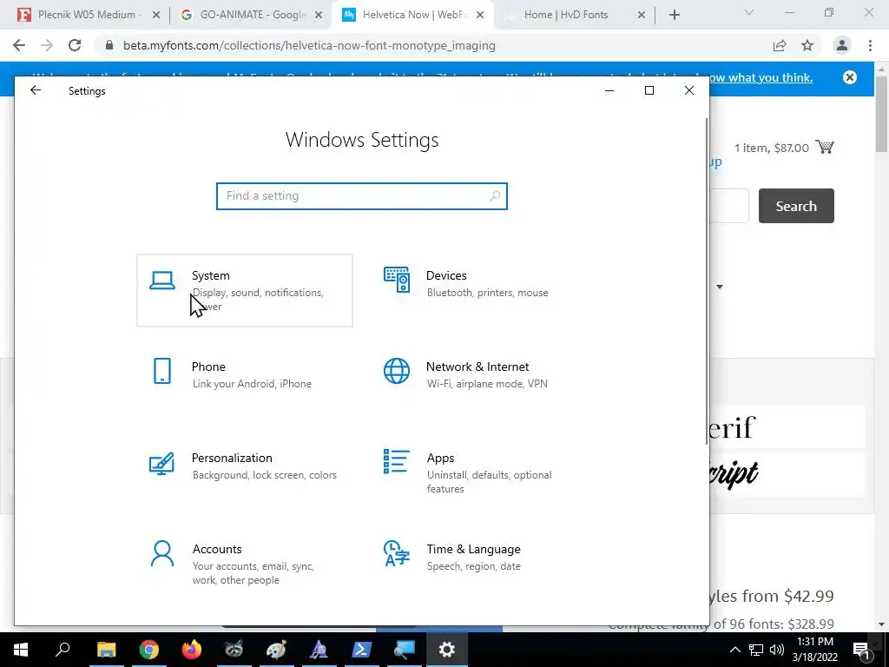
Task: Bookmark this page with star icon
Action: [807, 45]
